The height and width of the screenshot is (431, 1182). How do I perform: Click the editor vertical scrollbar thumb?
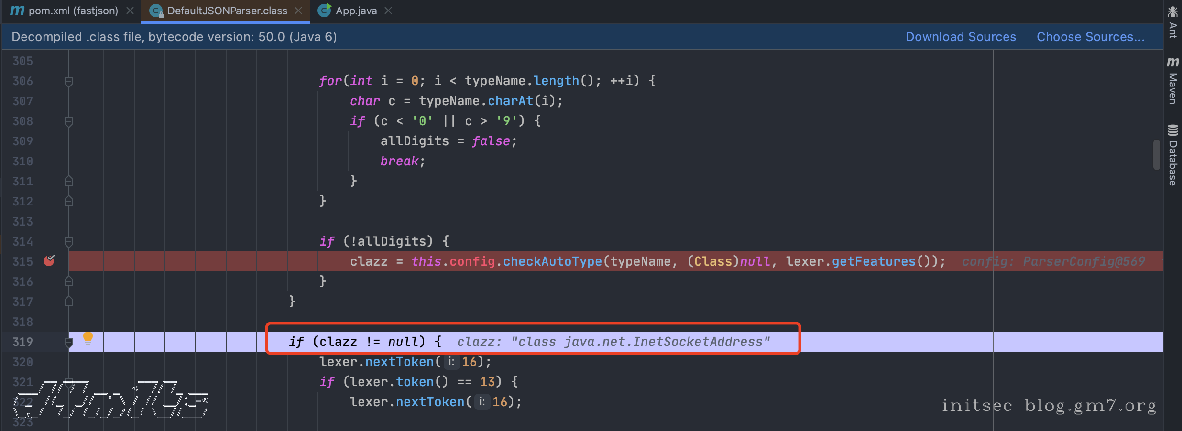point(1156,155)
